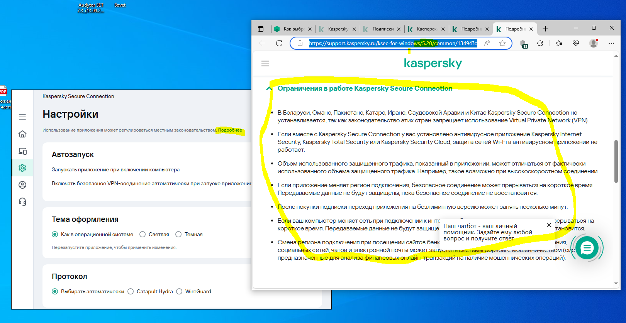Screen dimensions: 626x323
Task: Click the scrollbar down arrow on support page
Action: pos(616,284)
